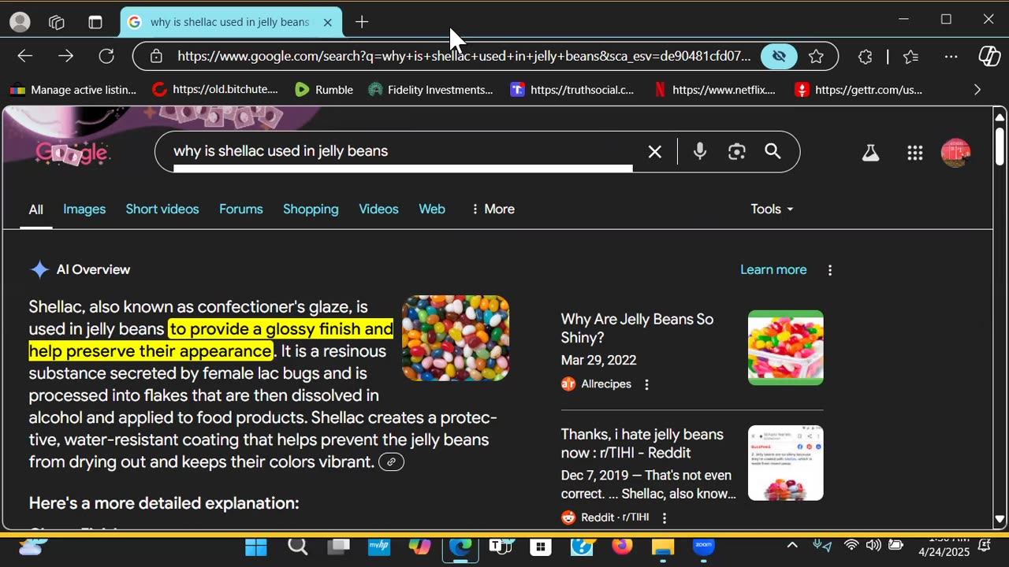Switch to Web tab
The image size is (1009, 567).
click(432, 209)
